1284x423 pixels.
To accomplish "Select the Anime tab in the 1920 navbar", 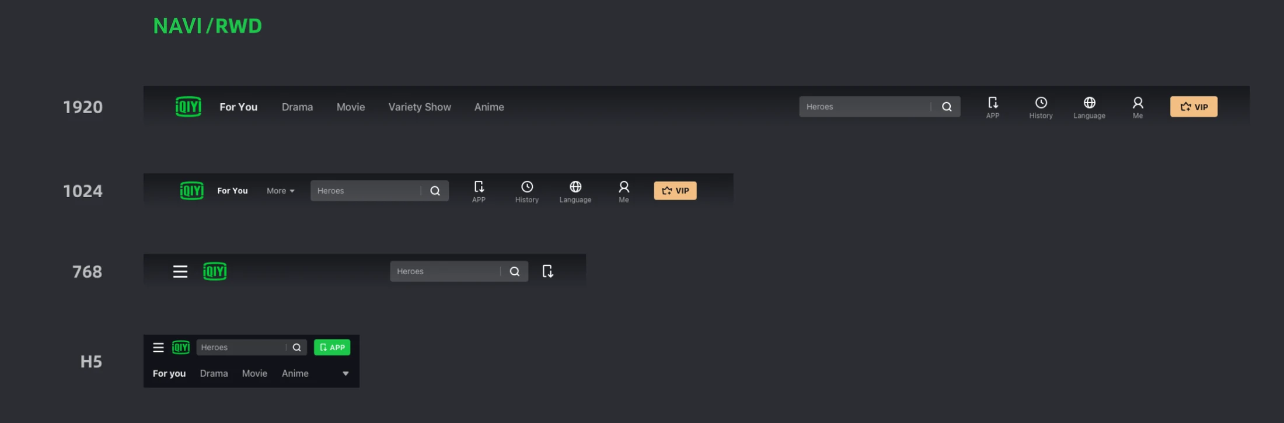I will (489, 107).
